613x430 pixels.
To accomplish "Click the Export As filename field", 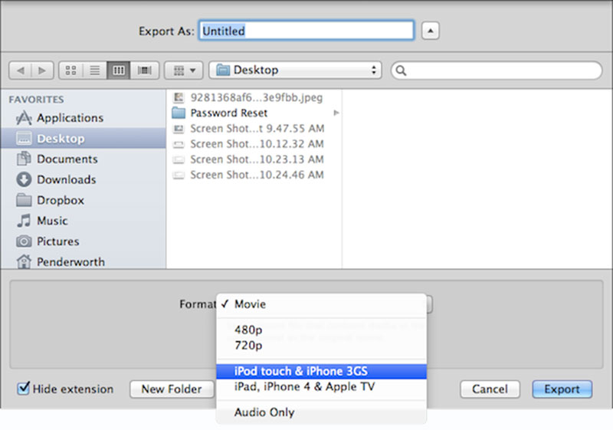I will (x=306, y=31).
